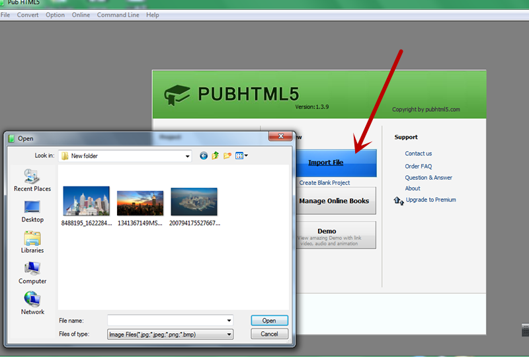Open the Help menu
Screen dimensions: 529x357
tap(153, 15)
